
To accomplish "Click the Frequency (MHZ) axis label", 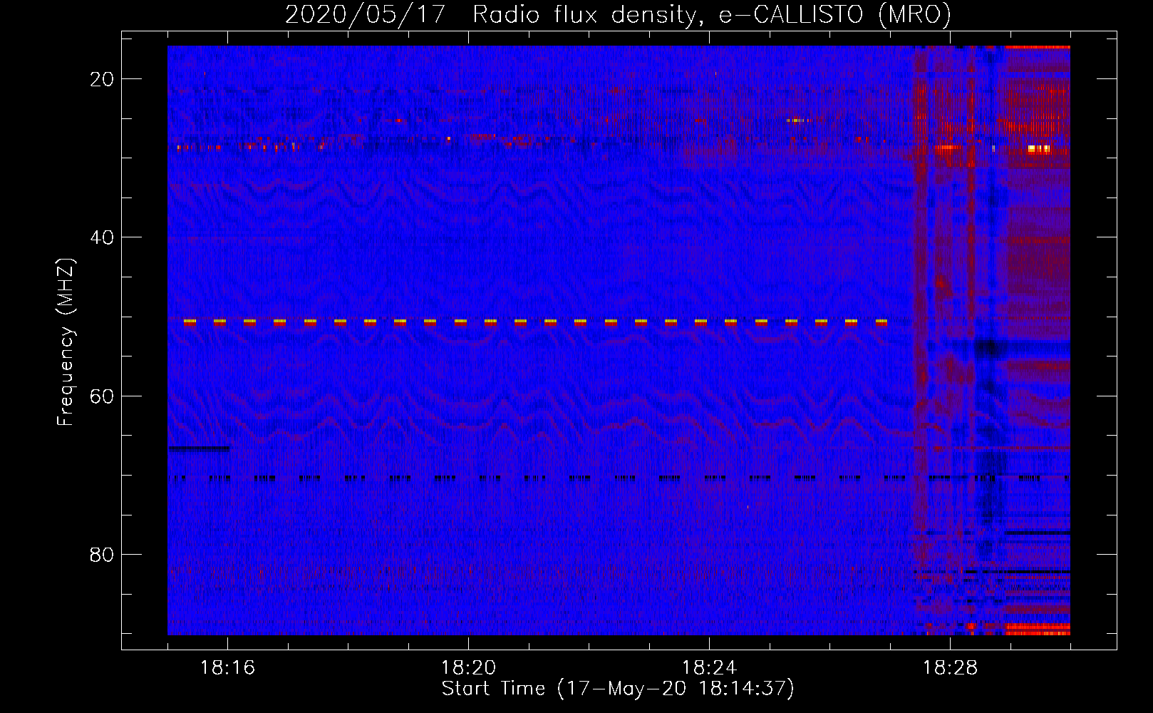I will (x=66, y=342).
